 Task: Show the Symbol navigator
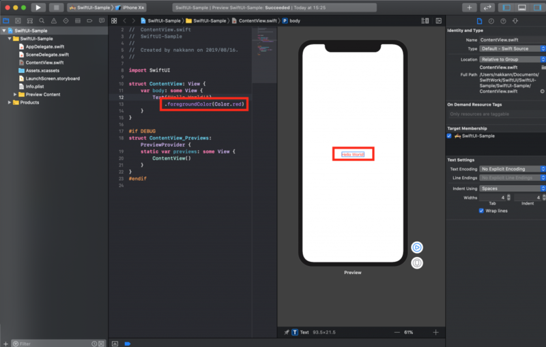[x=30, y=20]
